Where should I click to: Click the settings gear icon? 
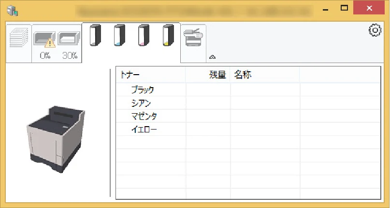[375, 30]
